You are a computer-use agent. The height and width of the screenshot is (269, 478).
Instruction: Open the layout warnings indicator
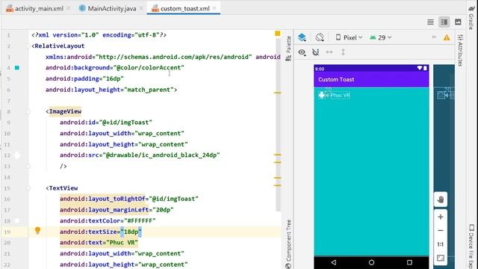click(x=447, y=37)
